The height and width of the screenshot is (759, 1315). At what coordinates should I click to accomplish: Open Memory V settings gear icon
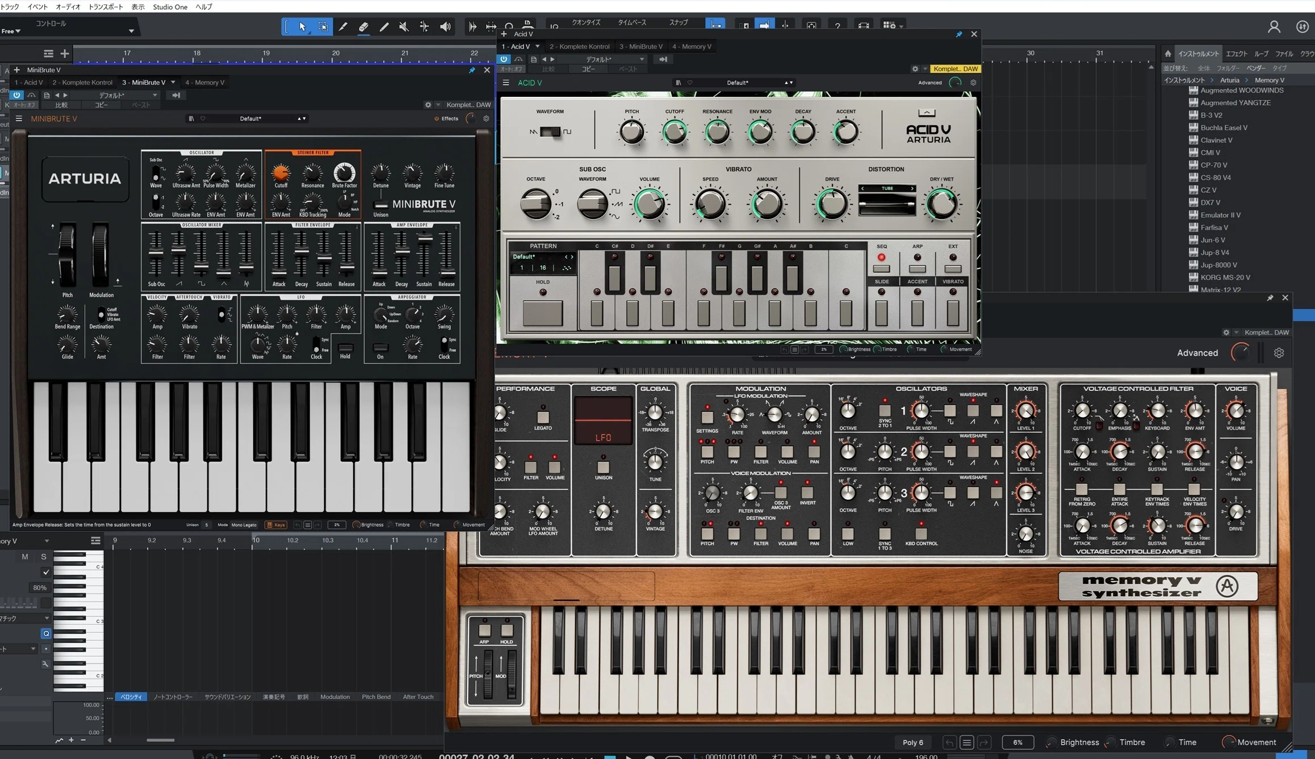(1279, 353)
